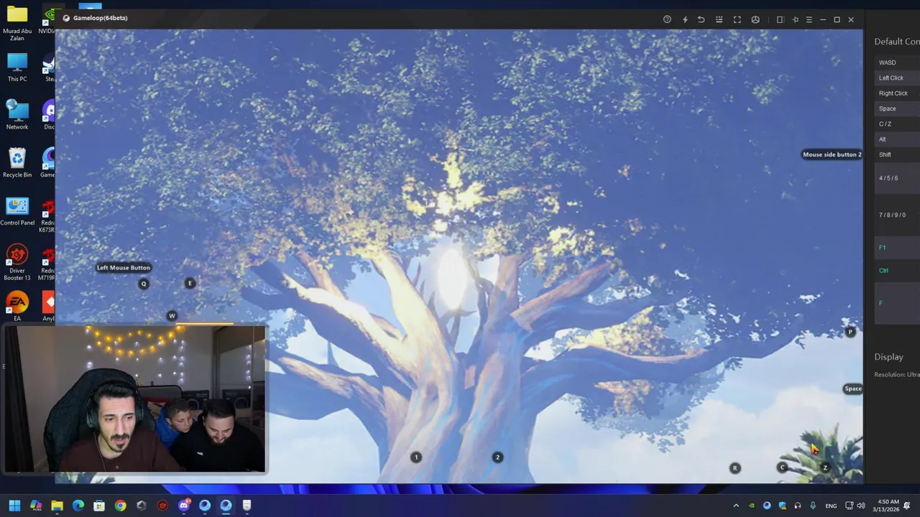
Task: Open Discord from the taskbar
Action: coord(184,506)
